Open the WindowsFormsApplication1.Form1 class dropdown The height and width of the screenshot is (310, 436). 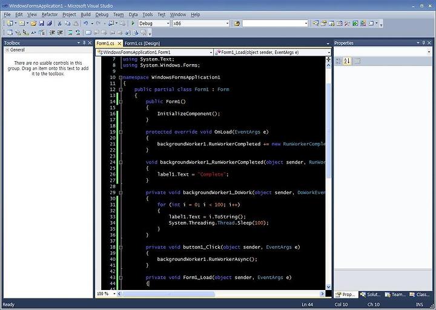click(x=211, y=52)
